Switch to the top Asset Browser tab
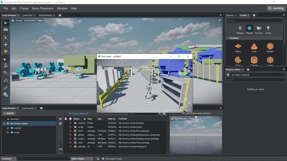This screenshot has height=161, width=287. coord(45,15)
